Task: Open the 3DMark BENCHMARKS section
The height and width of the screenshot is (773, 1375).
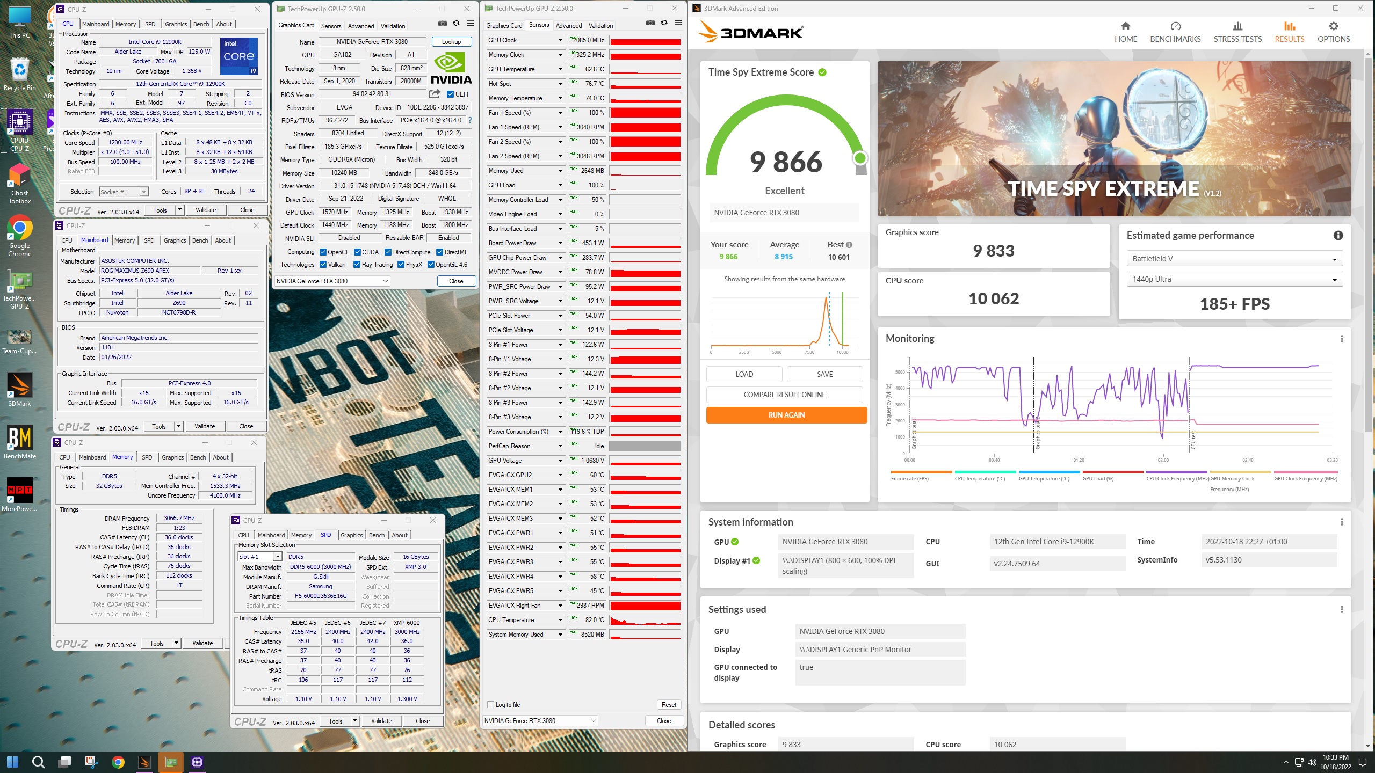Action: (1175, 32)
